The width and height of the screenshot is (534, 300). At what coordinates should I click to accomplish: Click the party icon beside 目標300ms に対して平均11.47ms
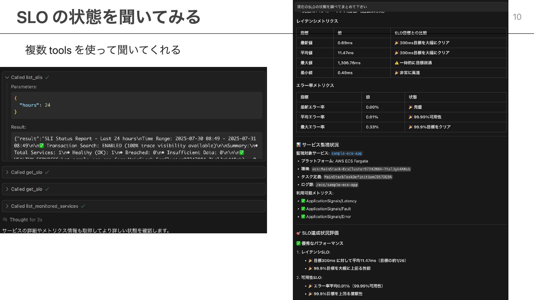[310, 261]
